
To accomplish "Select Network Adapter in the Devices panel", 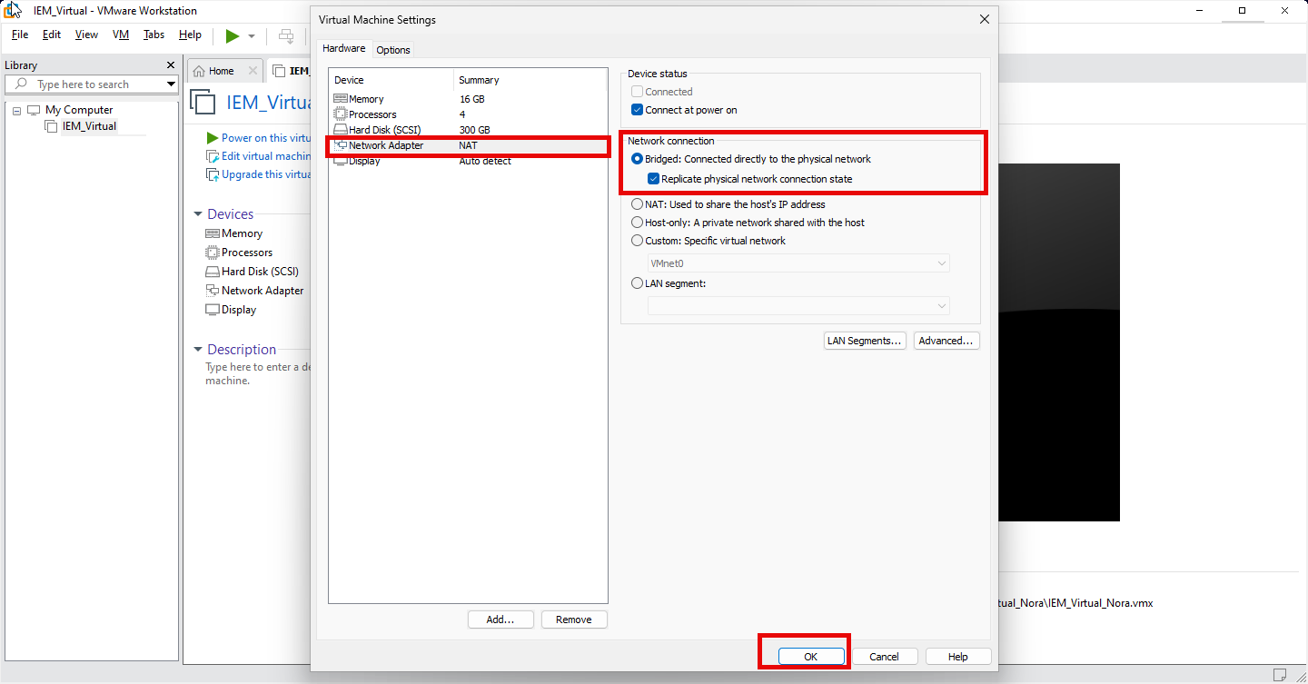I will coord(262,290).
